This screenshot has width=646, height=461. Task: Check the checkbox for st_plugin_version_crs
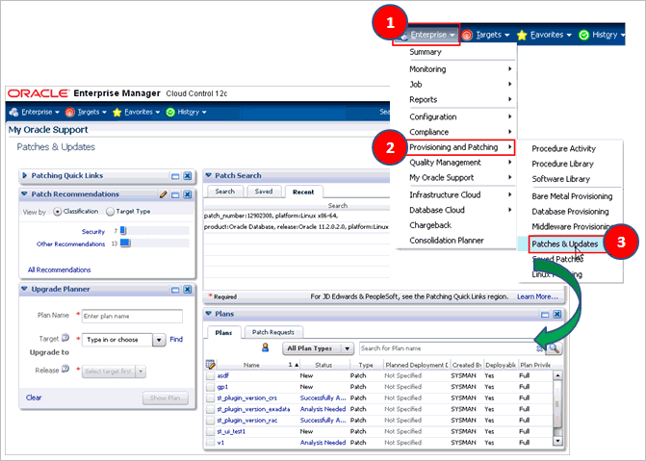(x=211, y=398)
